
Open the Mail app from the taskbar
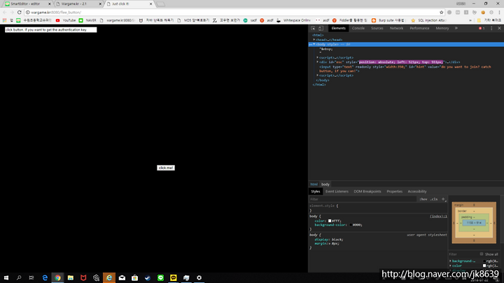pos(122,277)
